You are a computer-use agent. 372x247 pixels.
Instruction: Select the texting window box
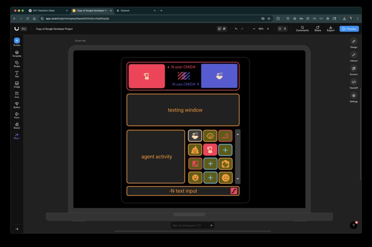(x=183, y=110)
